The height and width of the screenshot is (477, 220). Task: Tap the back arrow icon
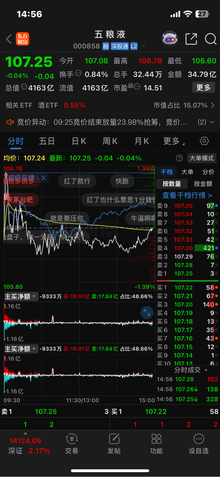click(x=9, y=39)
